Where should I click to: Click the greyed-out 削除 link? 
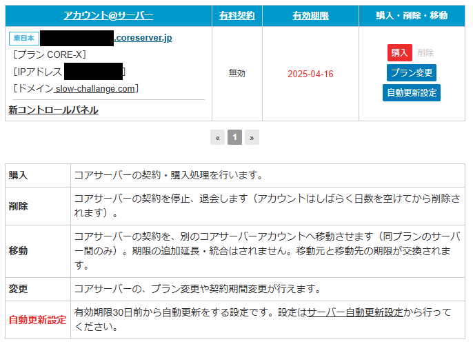[425, 52]
